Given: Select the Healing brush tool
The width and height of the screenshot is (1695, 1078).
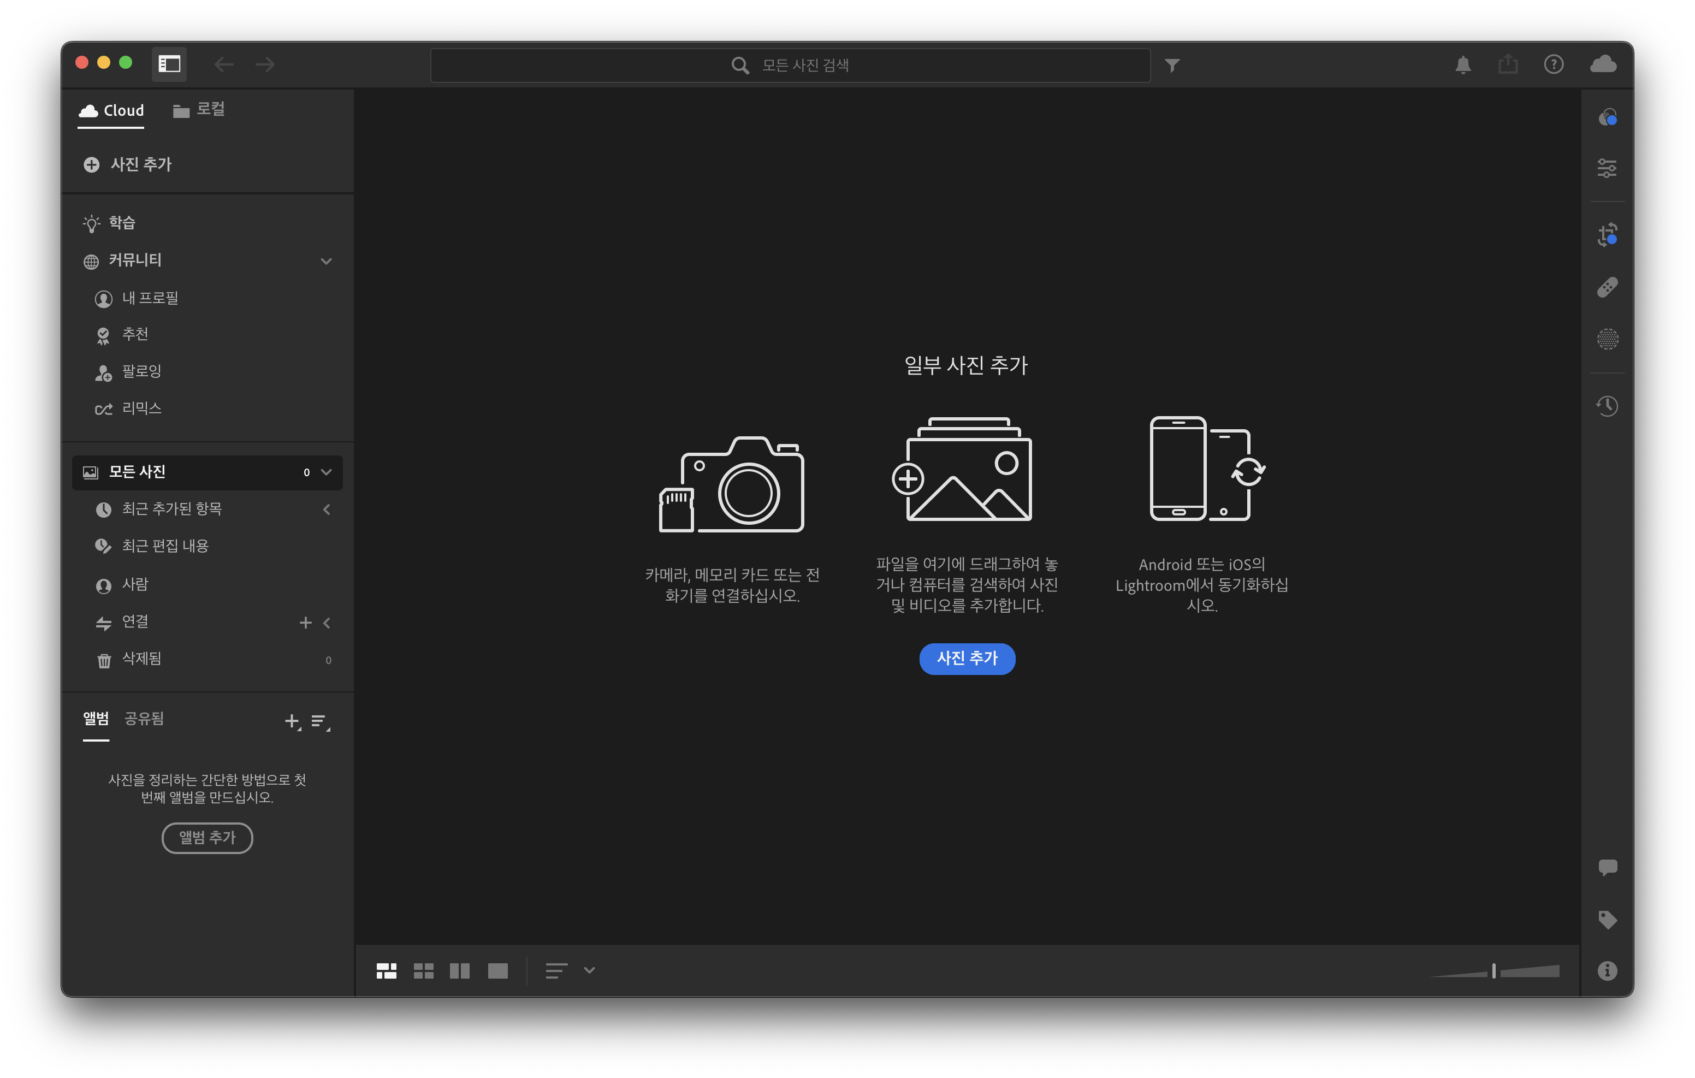Looking at the screenshot, I should point(1607,287).
